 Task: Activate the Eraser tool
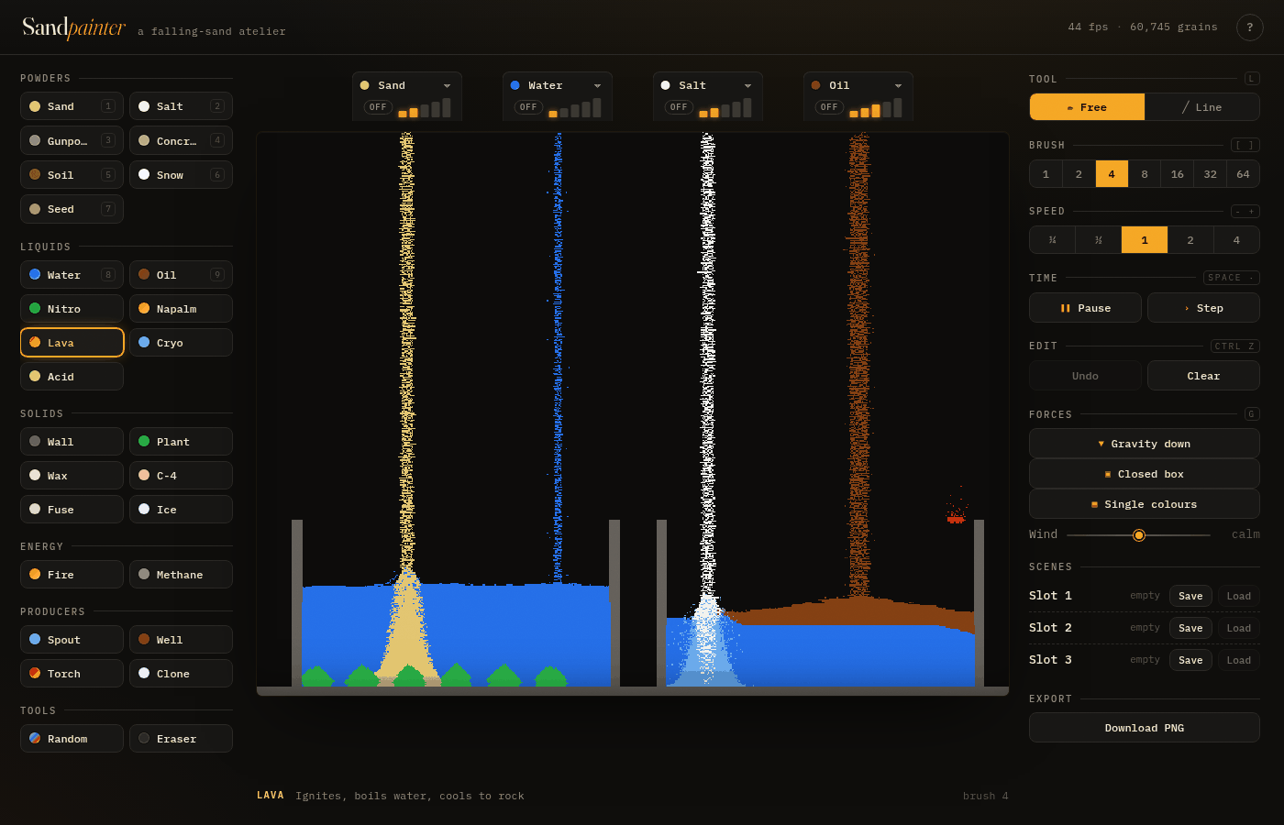pyautogui.click(x=181, y=739)
